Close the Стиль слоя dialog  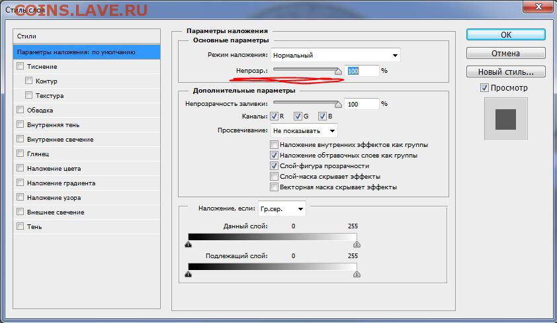tap(538, 7)
